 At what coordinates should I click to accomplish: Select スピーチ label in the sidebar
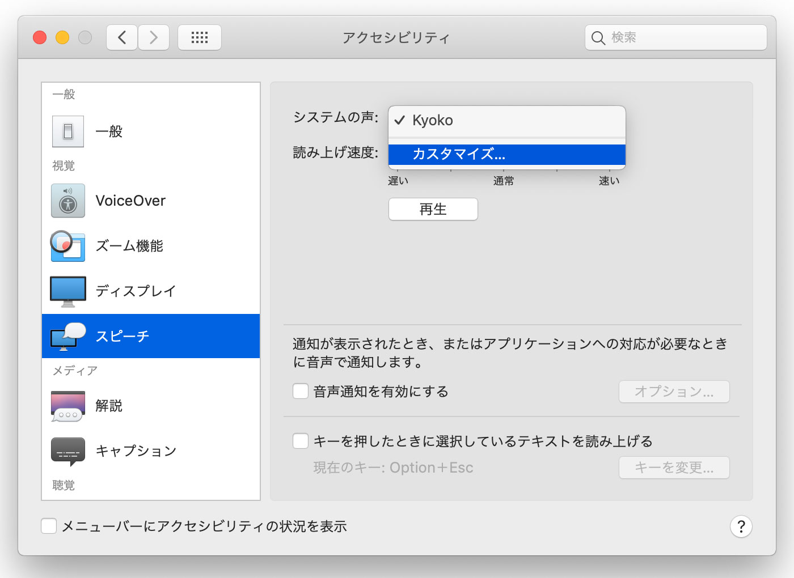pyautogui.click(x=122, y=336)
